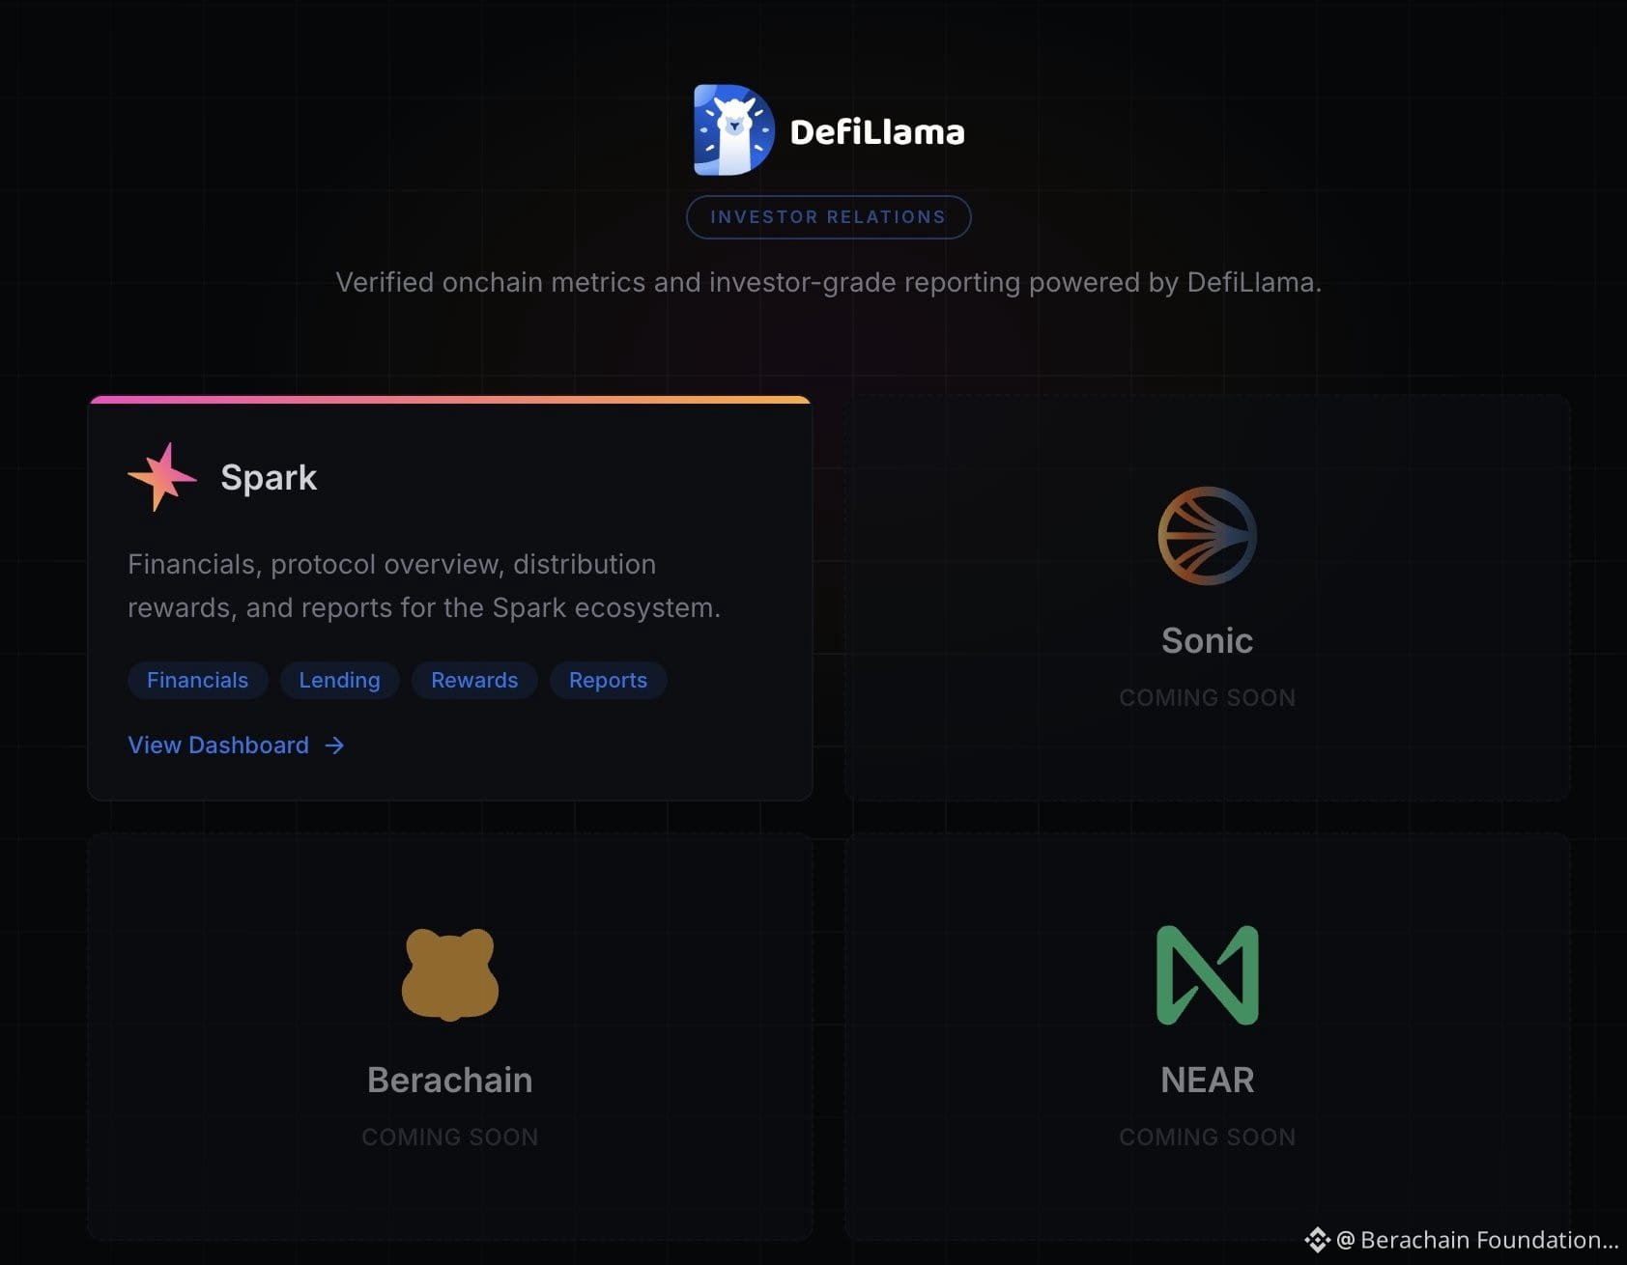Click the Berachain card name

(x=450, y=1080)
